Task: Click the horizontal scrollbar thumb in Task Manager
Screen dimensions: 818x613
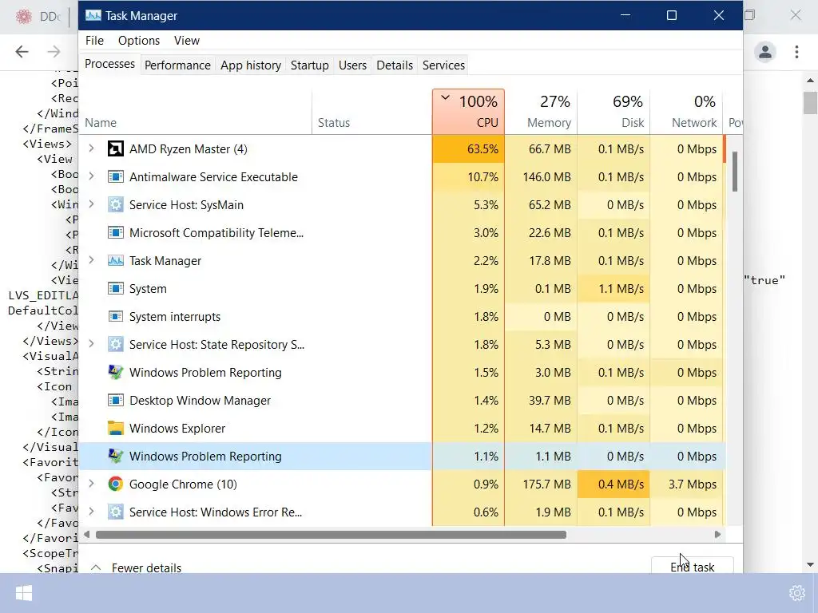Action: click(x=331, y=535)
